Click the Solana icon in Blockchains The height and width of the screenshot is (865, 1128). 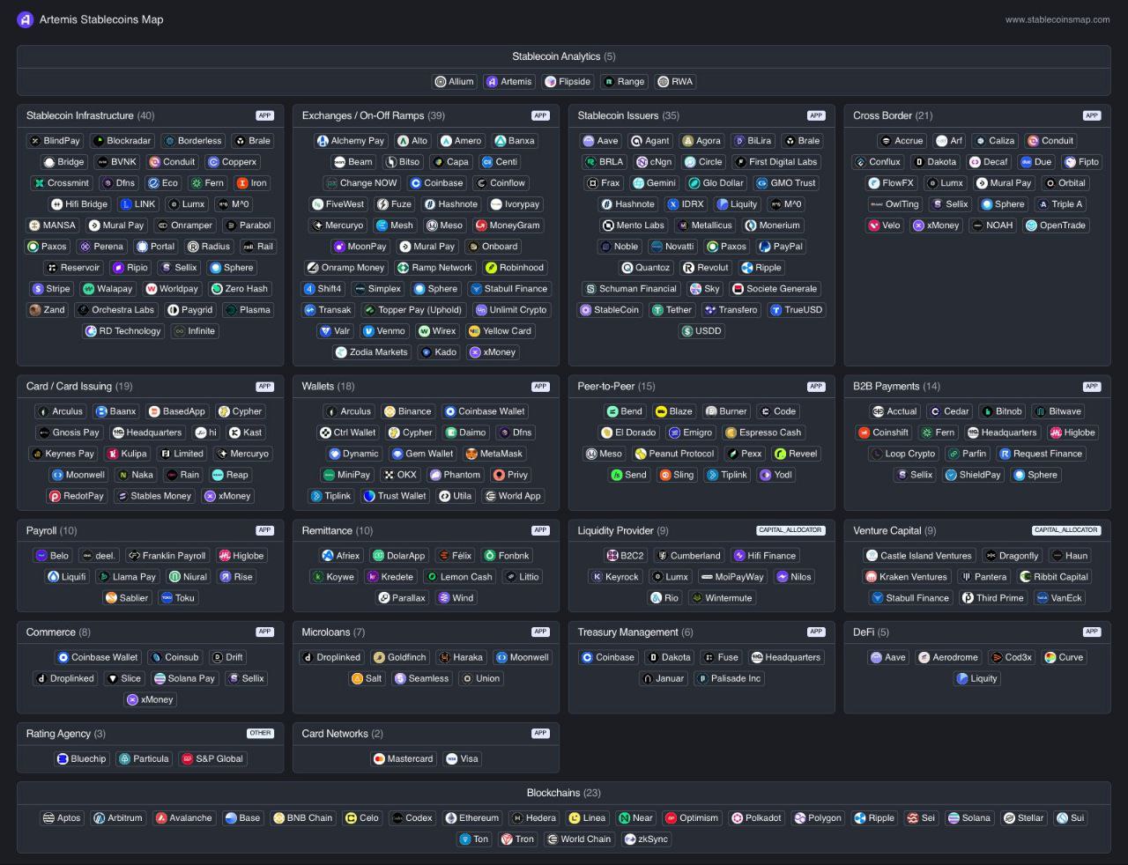[x=953, y=818]
